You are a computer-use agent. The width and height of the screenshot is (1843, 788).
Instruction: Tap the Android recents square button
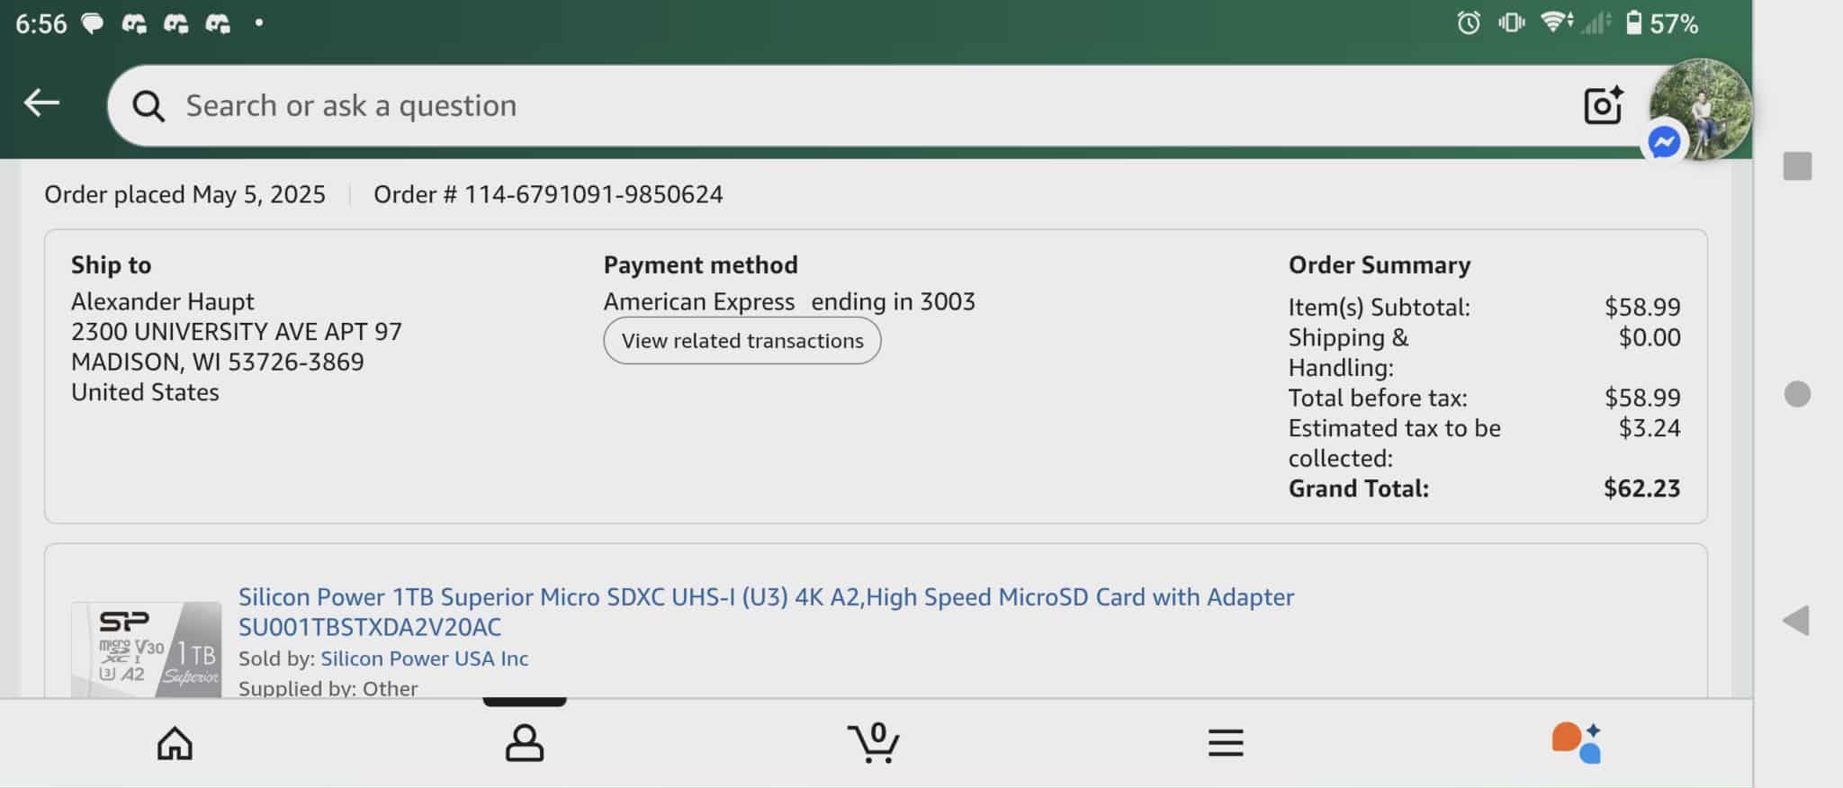tap(1797, 166)
